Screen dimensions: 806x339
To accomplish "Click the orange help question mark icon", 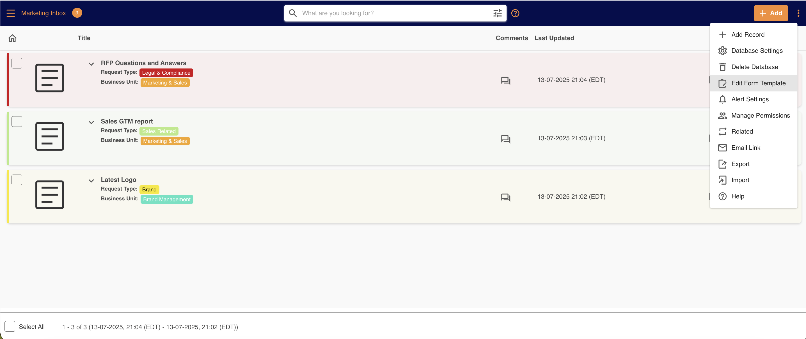I will (515, 13).
